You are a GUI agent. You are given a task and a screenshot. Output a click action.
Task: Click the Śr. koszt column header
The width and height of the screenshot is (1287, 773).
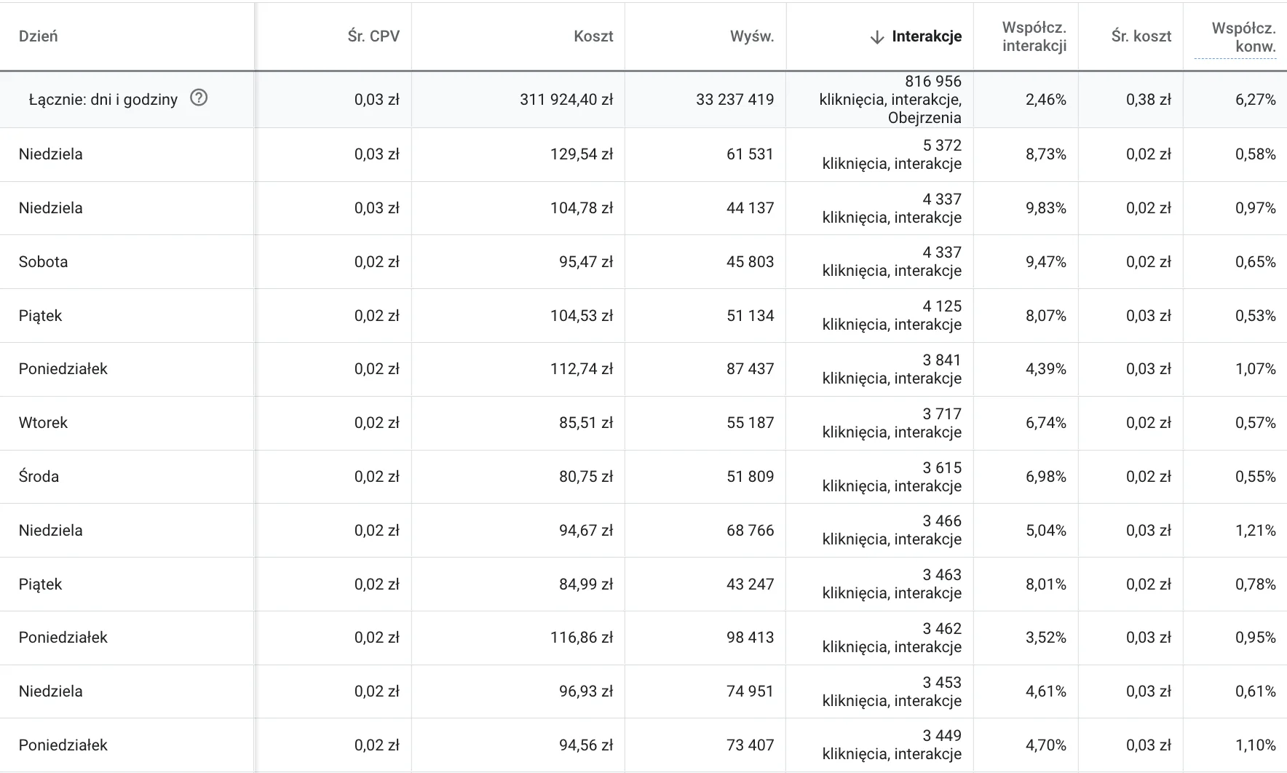coord(1141,36)
